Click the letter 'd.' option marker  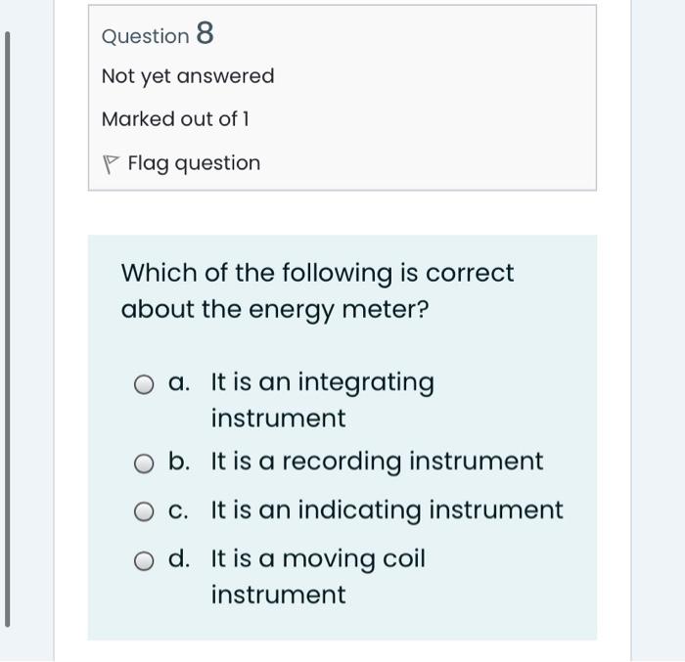point(179,559)
